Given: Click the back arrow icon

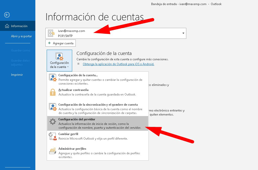Looking at the screenshot, I should coord(7,15).
